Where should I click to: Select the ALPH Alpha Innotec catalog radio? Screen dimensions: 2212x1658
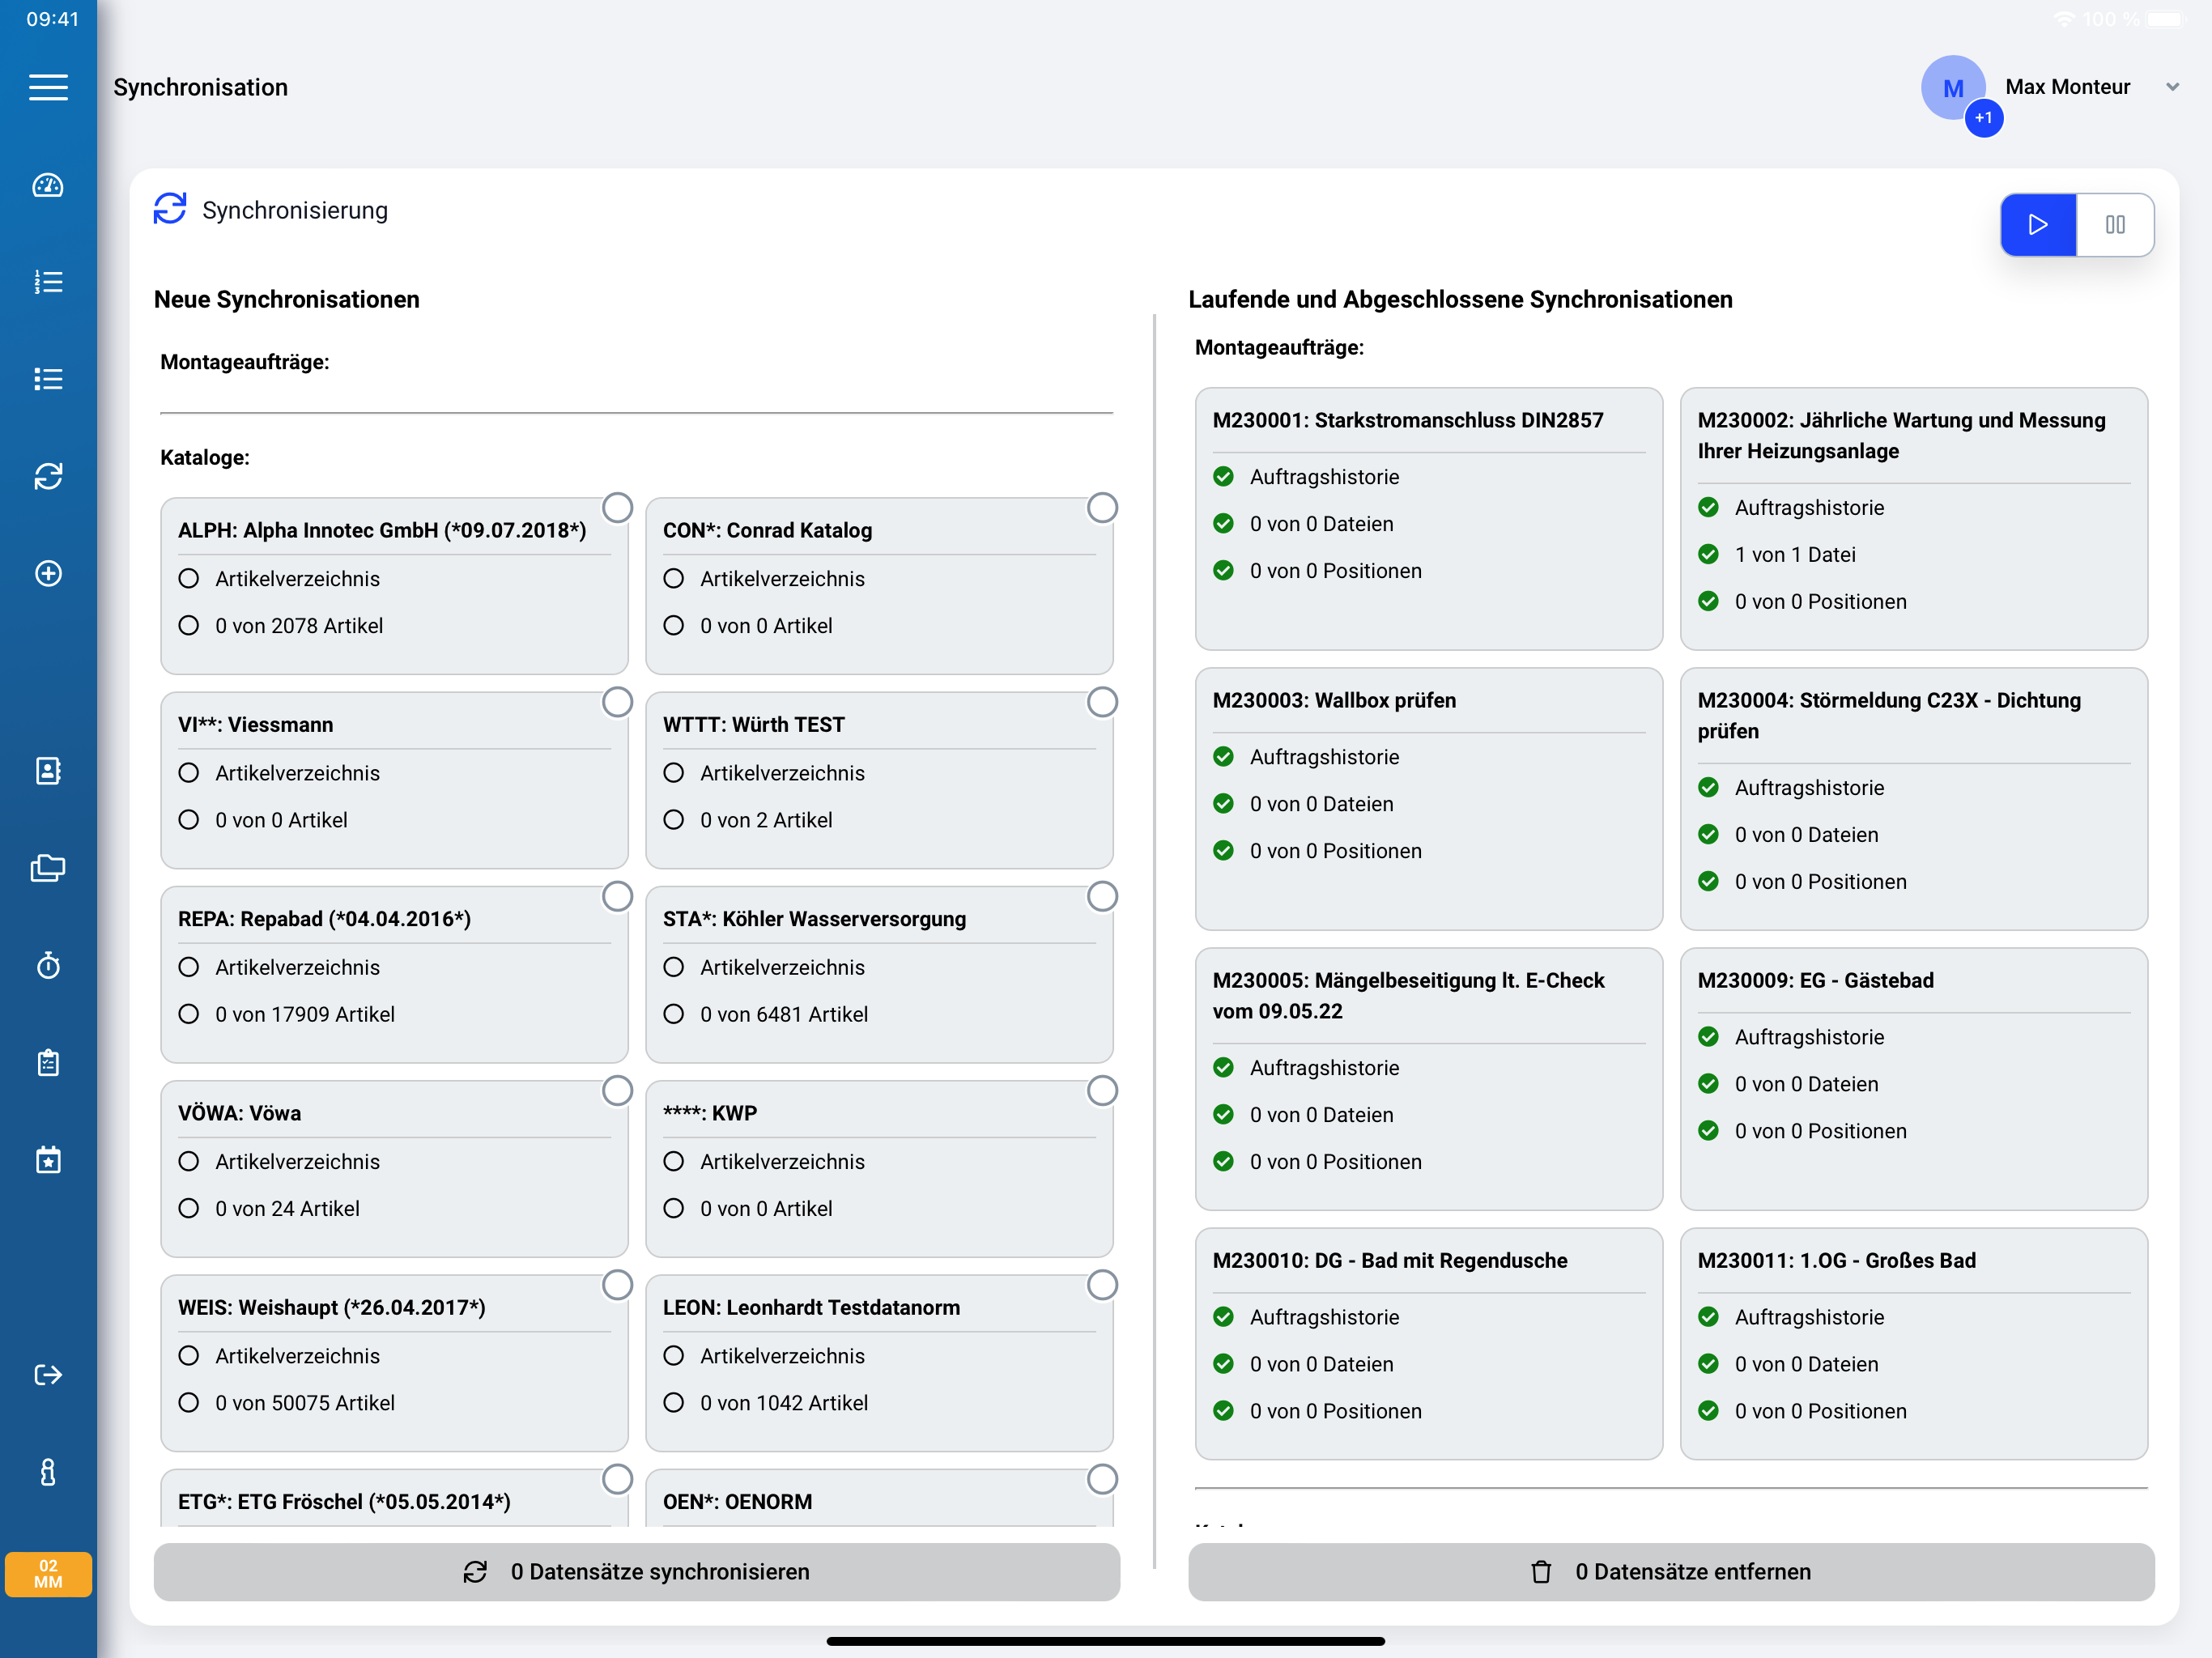(617, 507)
